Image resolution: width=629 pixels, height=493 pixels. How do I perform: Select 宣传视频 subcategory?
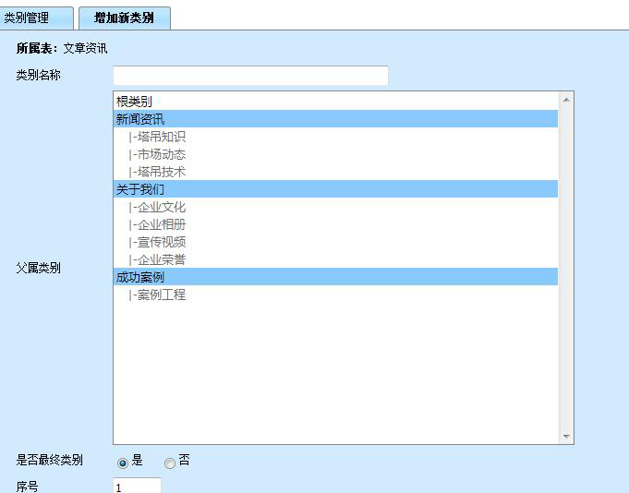pos(158,242)
